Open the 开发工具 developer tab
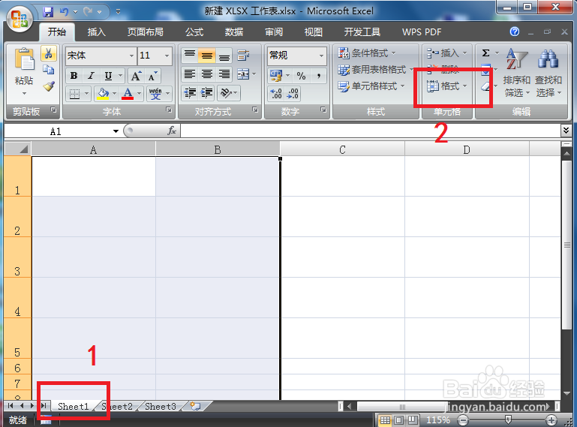Viewport: 577px width, 427px height. point(362,32)
